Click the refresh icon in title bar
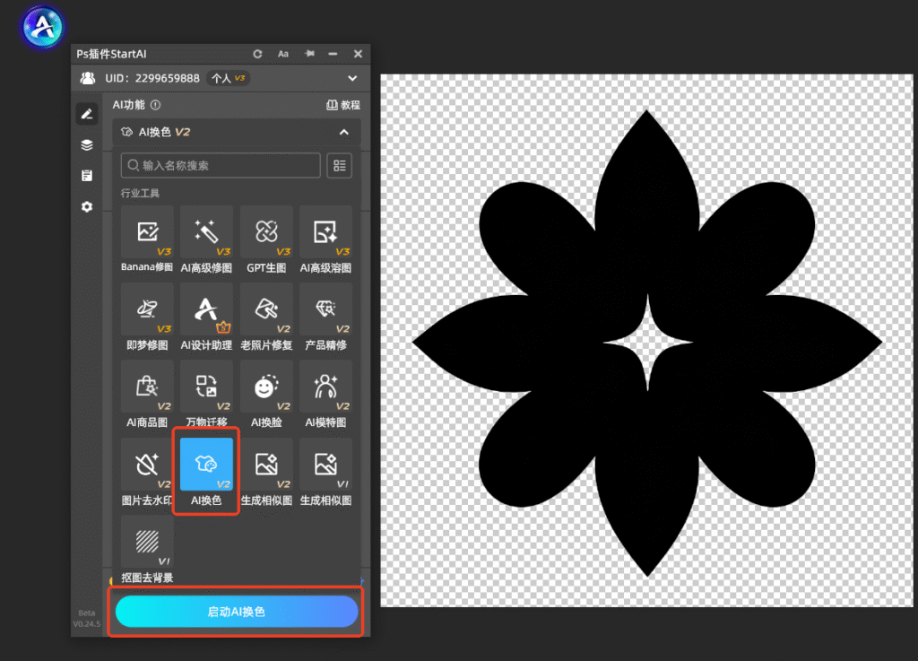 [257, 54]
